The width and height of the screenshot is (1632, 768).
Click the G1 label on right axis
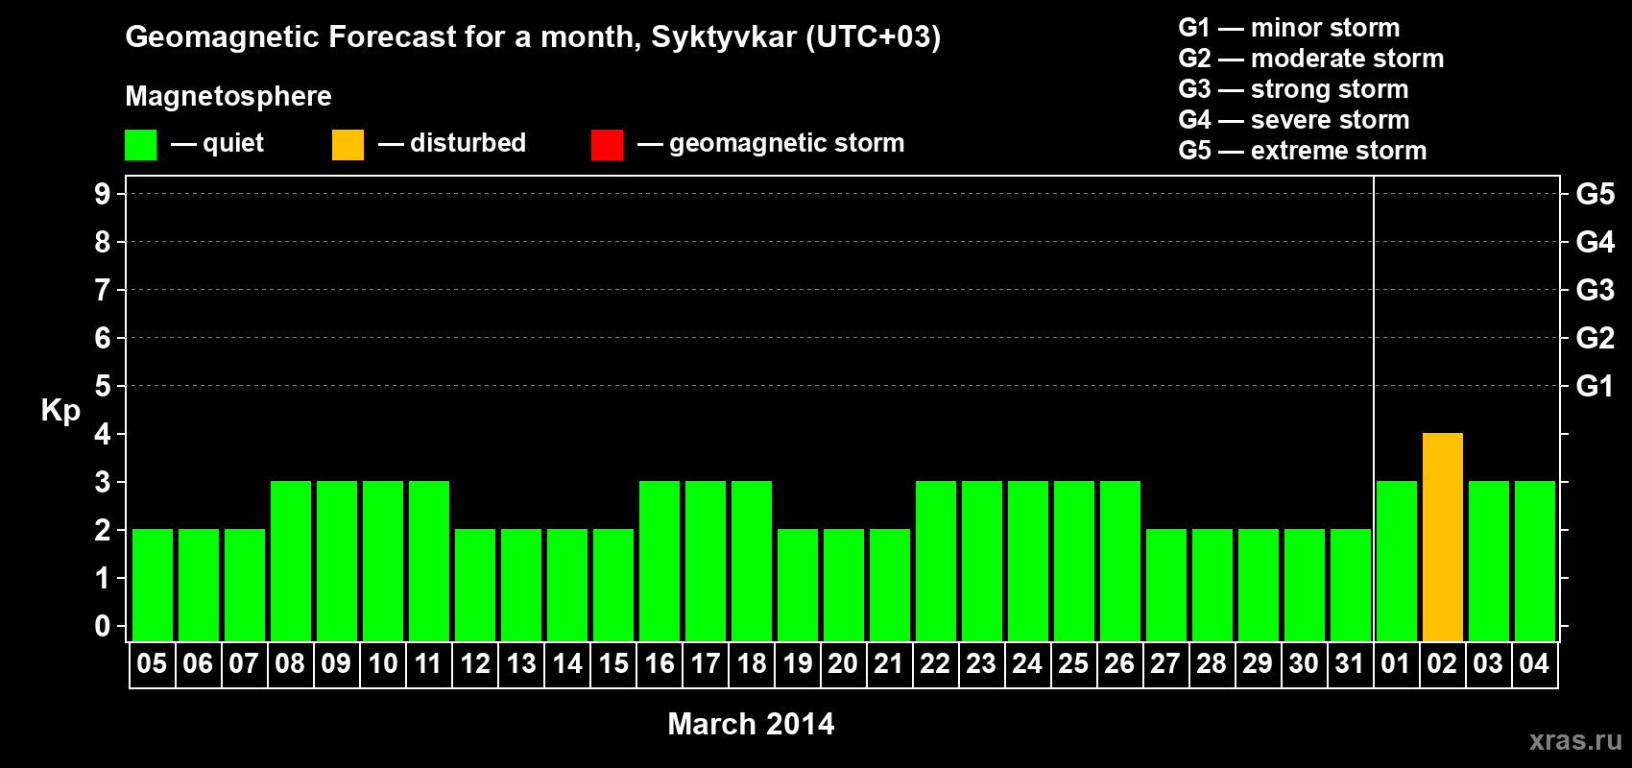click(x=1596, y=386)
